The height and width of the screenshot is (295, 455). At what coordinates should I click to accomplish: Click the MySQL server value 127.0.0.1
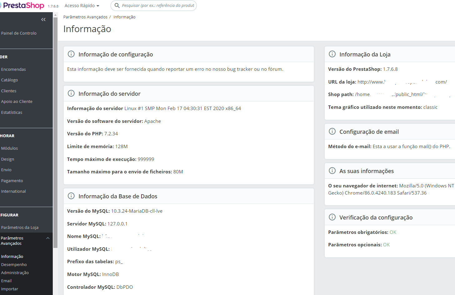[117, 224]
